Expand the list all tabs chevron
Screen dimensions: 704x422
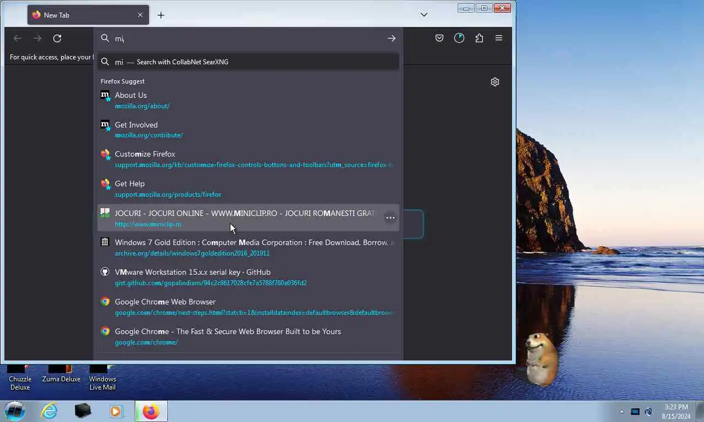[x=424, y=15]
